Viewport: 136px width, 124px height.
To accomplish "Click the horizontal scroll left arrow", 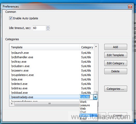I will 12,104.
